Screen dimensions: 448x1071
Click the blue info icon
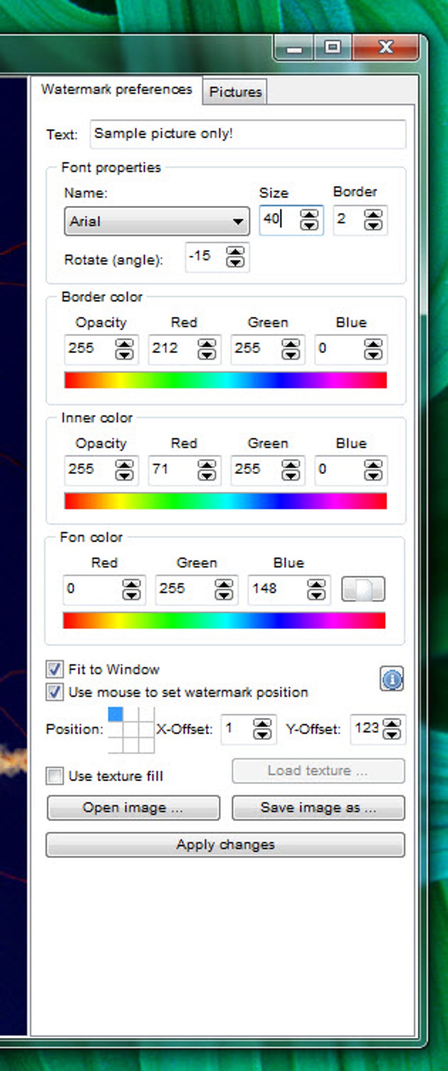(x=392, y=680)
